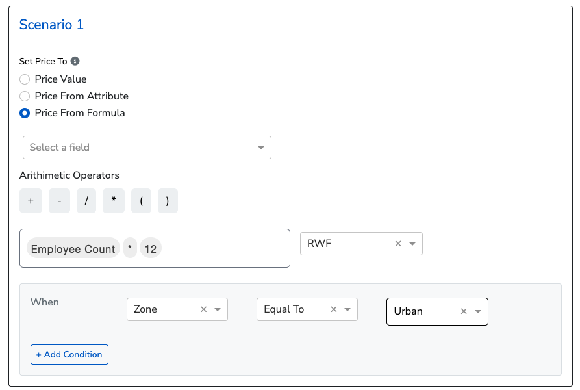This screenshot has height=390, width=580.
Task: Insert the plus operator
Action: coord(31,201)
